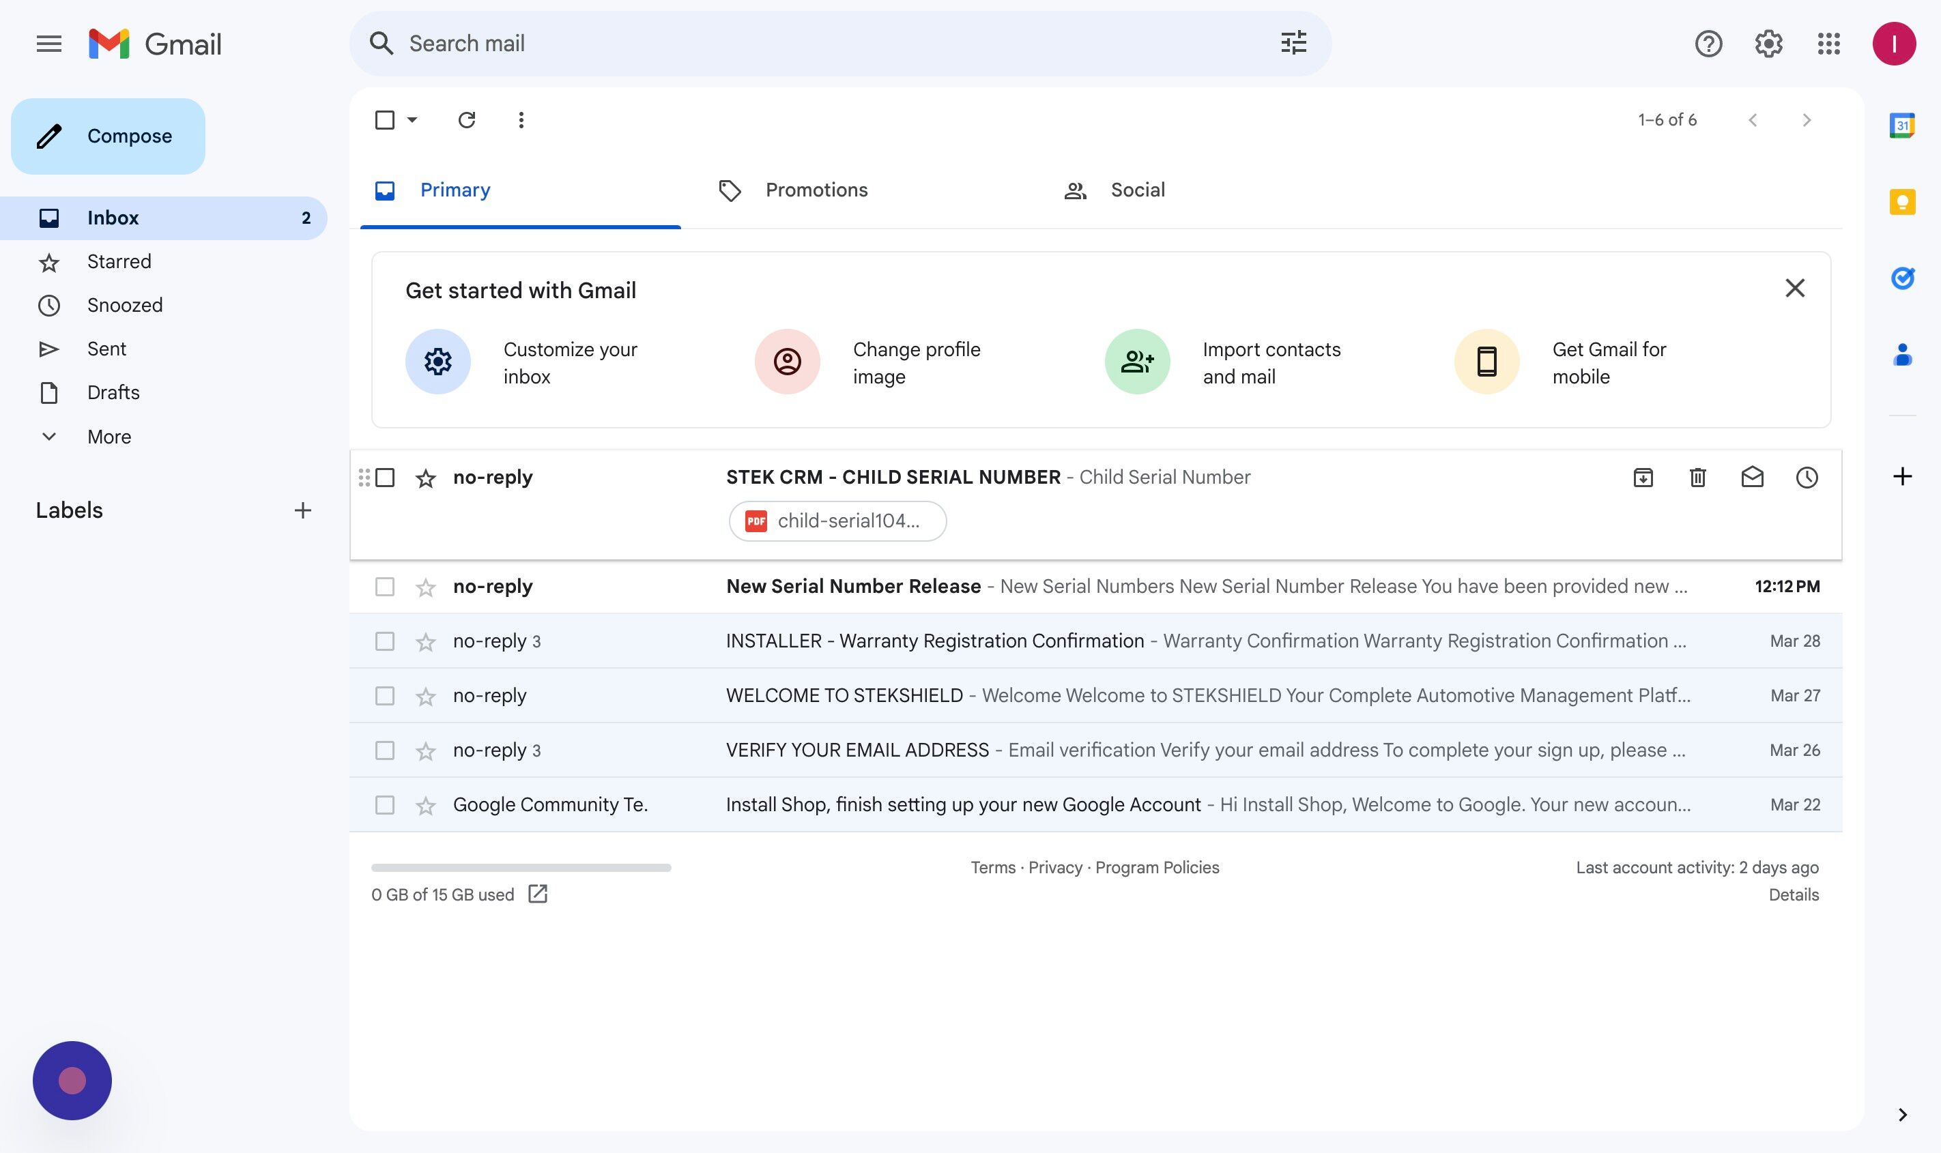The height and width of the screenshot is (1153, 1941).
Task: Open Google Tasks side panel
Action: click(1902, 278)
